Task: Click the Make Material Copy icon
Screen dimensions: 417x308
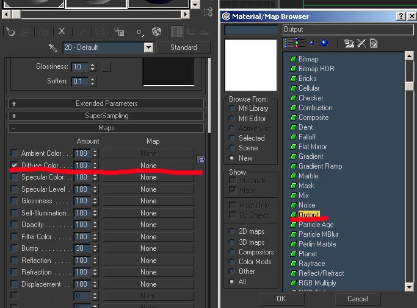Action: pyautogui.click(x=82, y=32)
